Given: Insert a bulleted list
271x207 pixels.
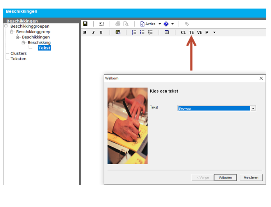Looking at the screenshot, I should click(142, 32).
